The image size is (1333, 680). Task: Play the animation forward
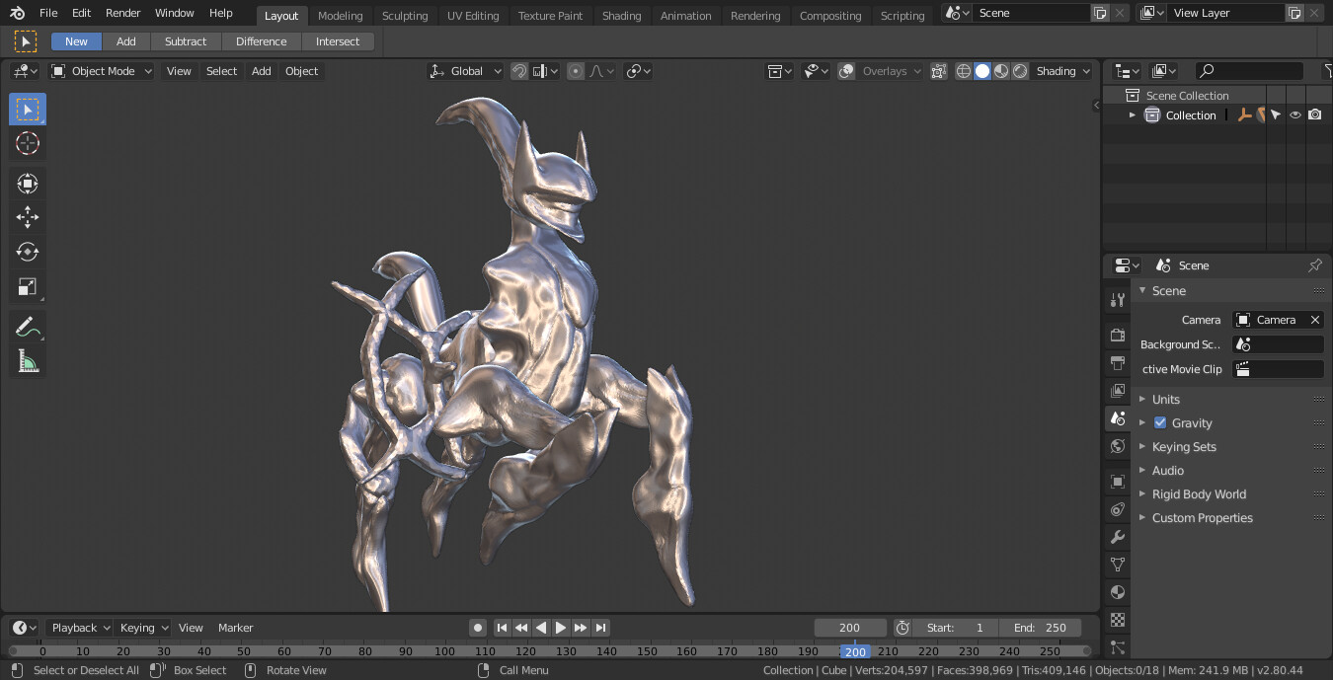[x=561, y=628]
